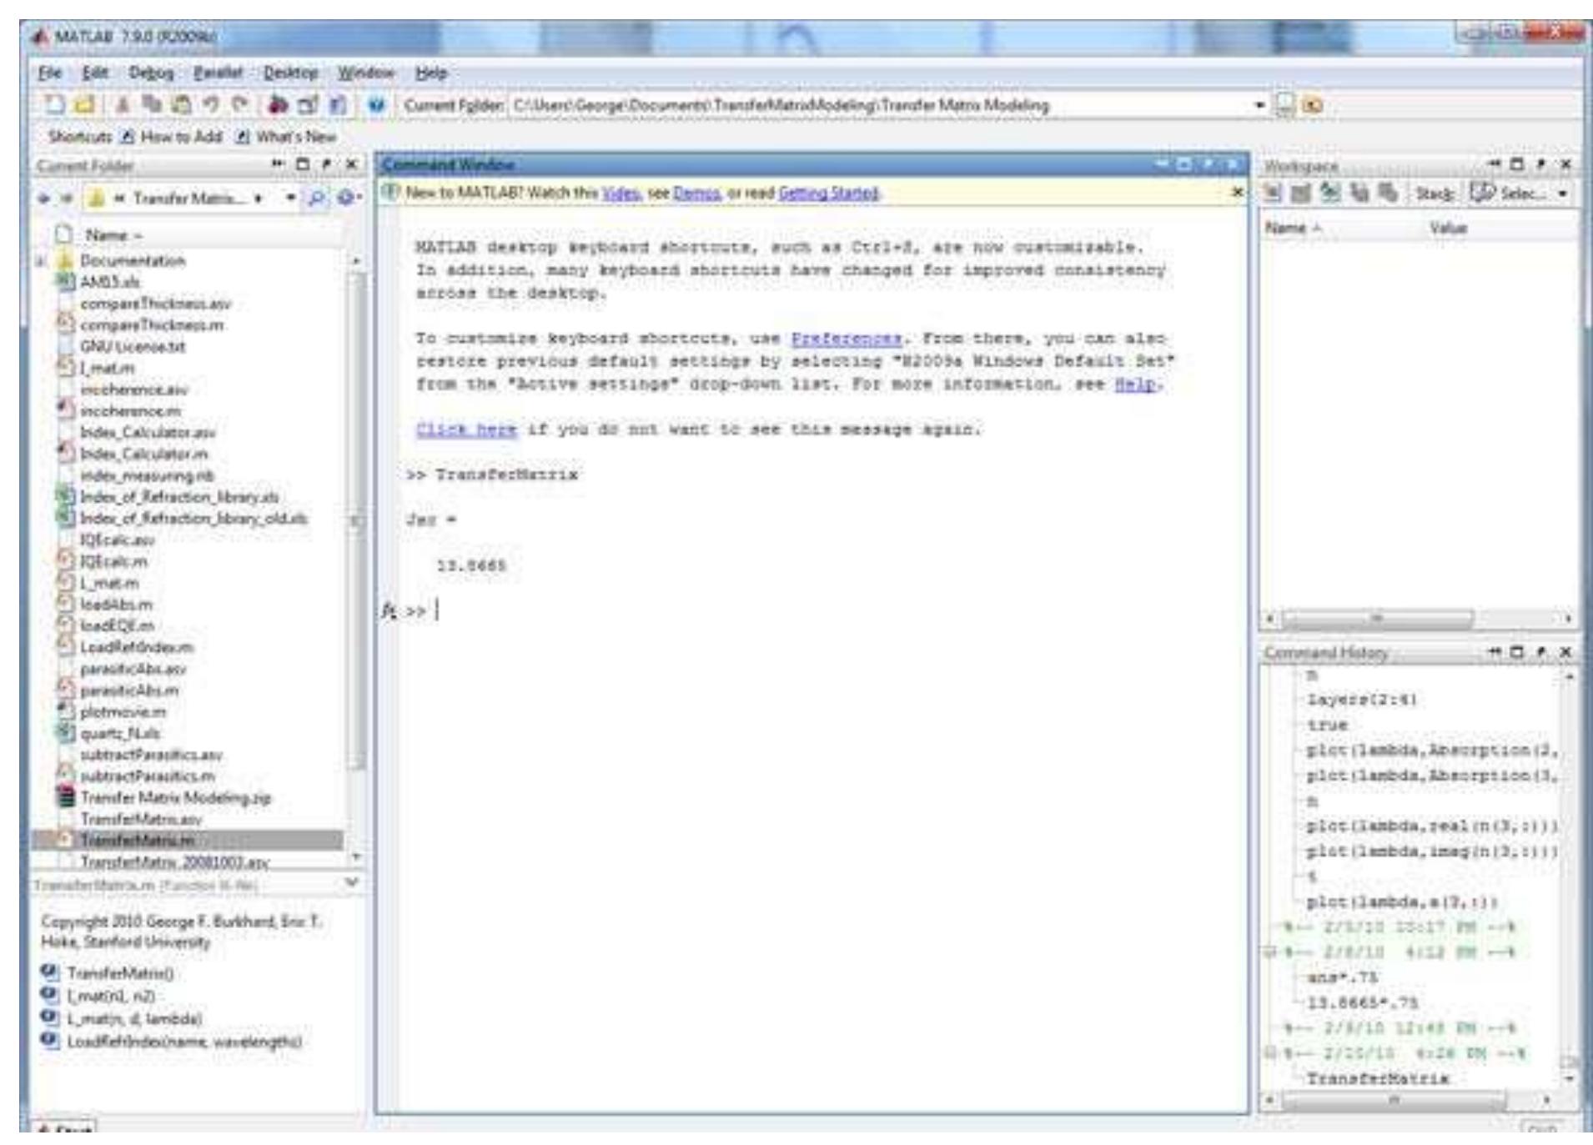Open the GUIDE tool icon
1593x1145 pixels.
click(x=307, y=105)
